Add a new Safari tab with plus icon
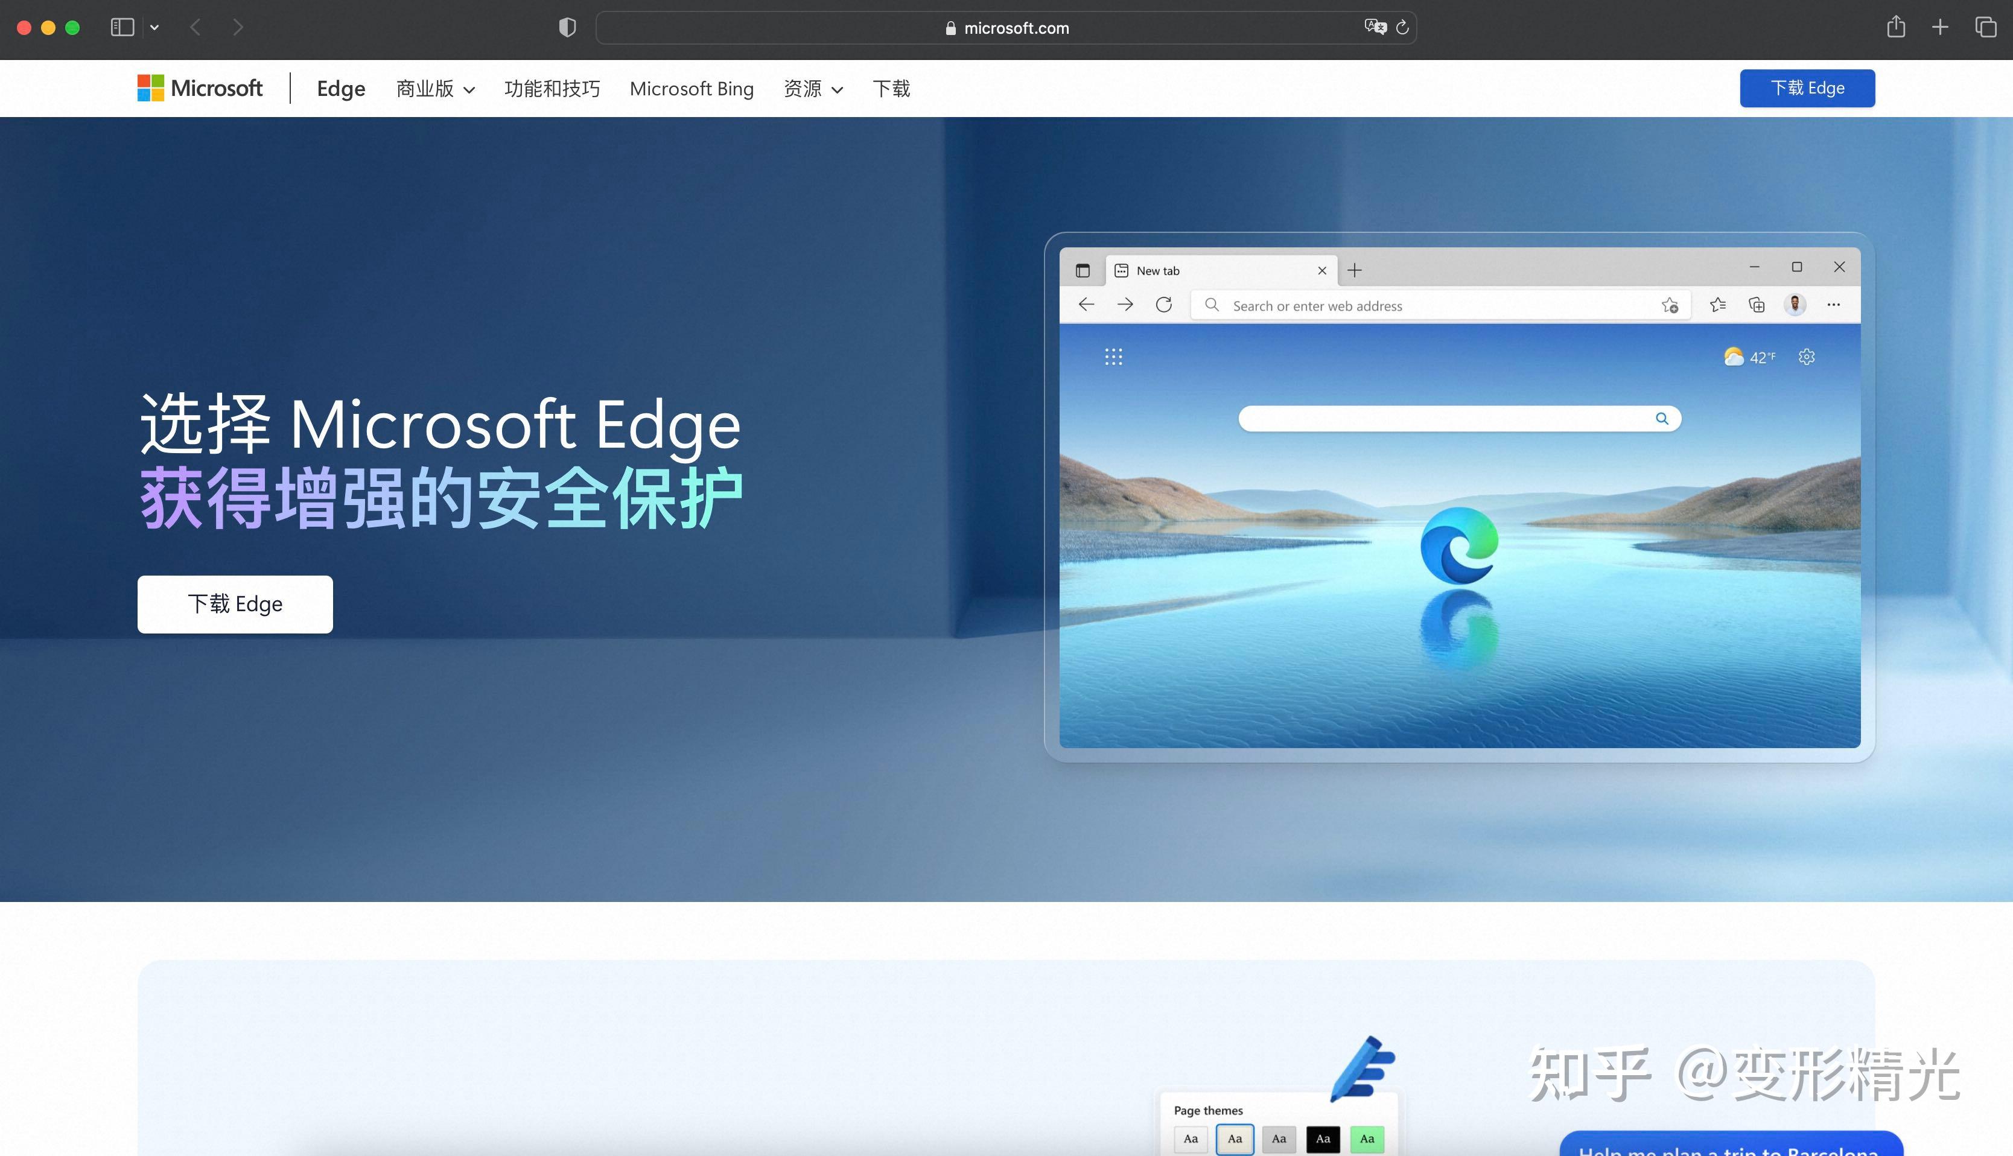Image resolution: width=2013 pixels, height=1156 pixels. point(1940,28)
